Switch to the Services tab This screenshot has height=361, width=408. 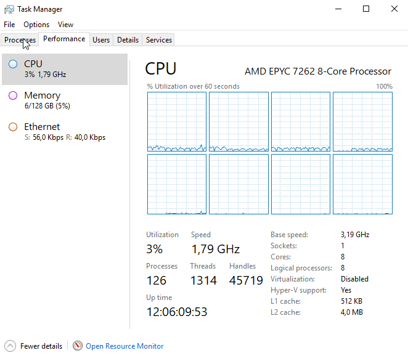(159, 40)
